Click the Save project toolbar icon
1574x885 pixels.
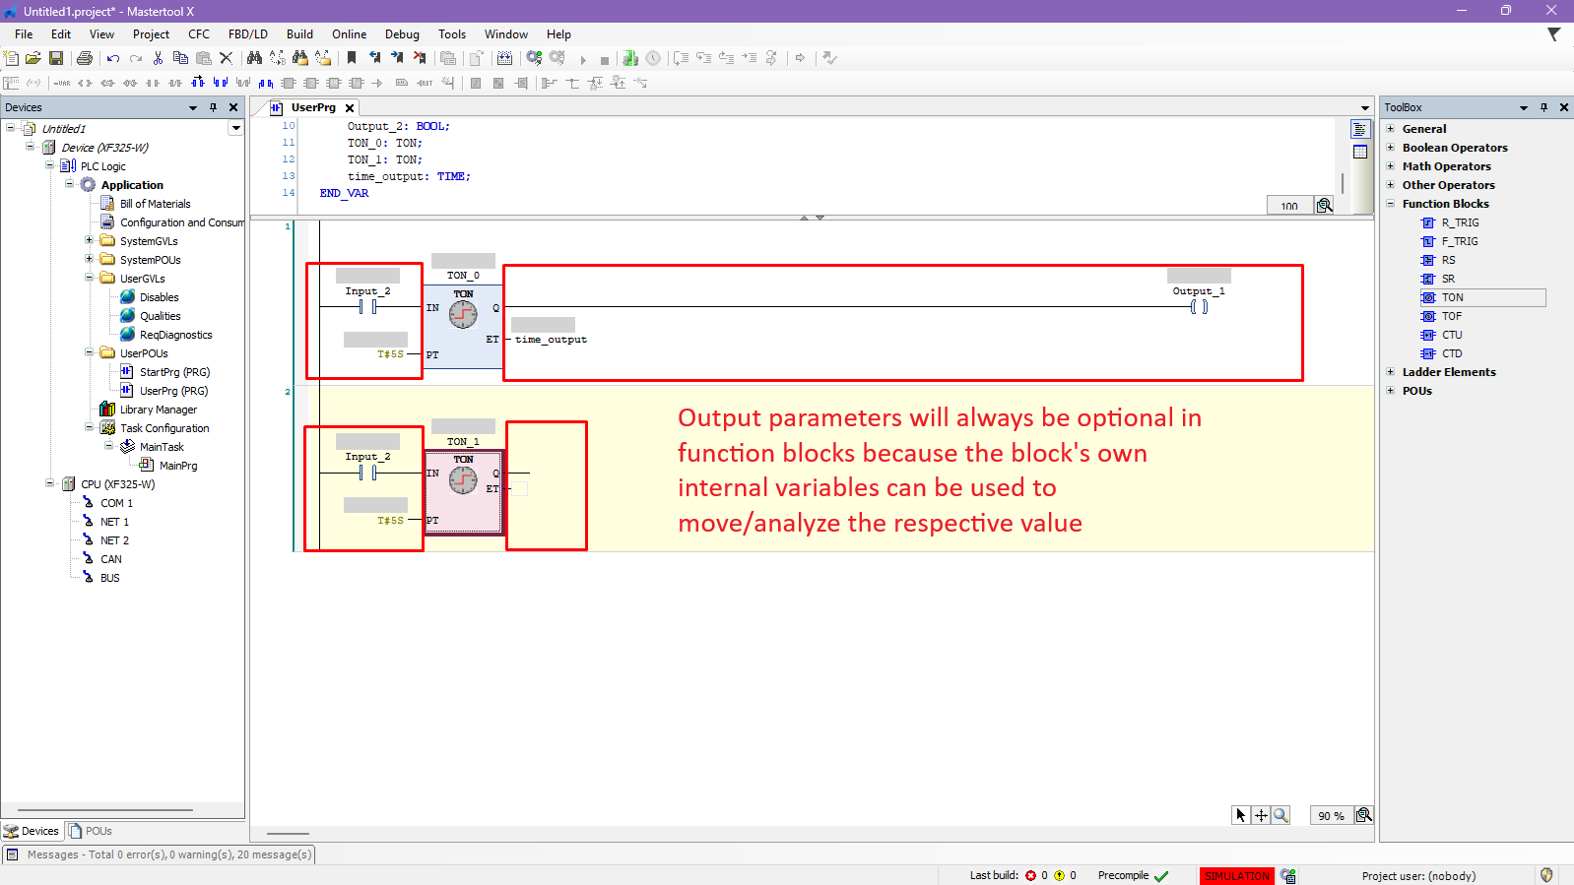56,59
